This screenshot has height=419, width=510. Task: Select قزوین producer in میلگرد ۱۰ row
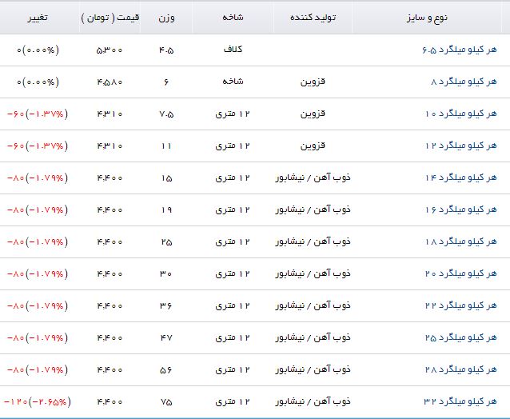pyautogui.click(x=313, y=114)
